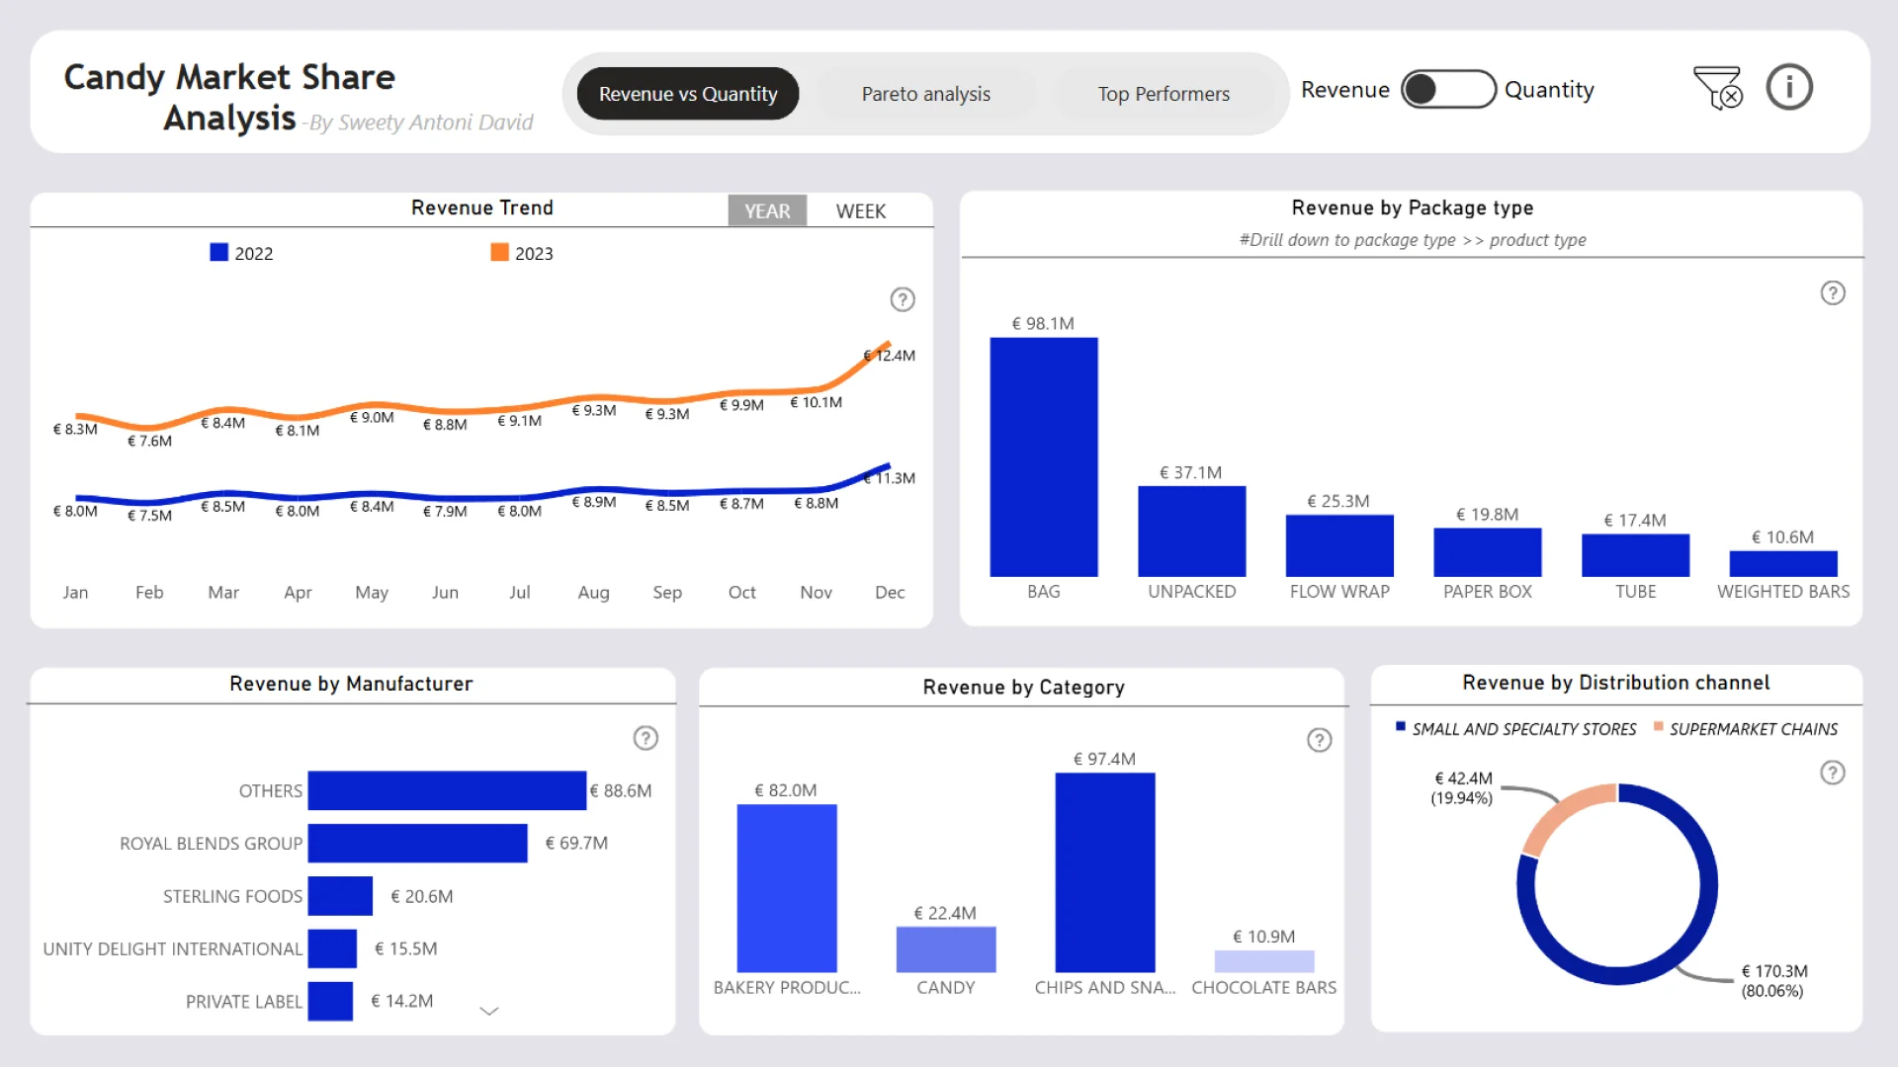Click the € 37.1M UNPACKED value label
Viewport: 1898px width, 1067px height.
1191,472
